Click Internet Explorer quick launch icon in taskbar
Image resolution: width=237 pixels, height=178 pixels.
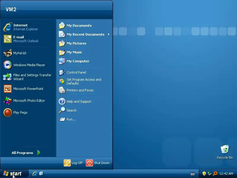pyautogui.click(x=35, y=174)
